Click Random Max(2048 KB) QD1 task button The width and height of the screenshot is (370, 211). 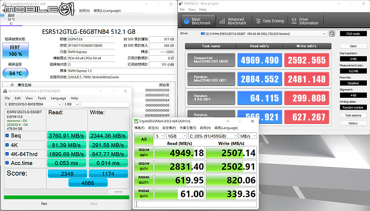pos(211,79)
